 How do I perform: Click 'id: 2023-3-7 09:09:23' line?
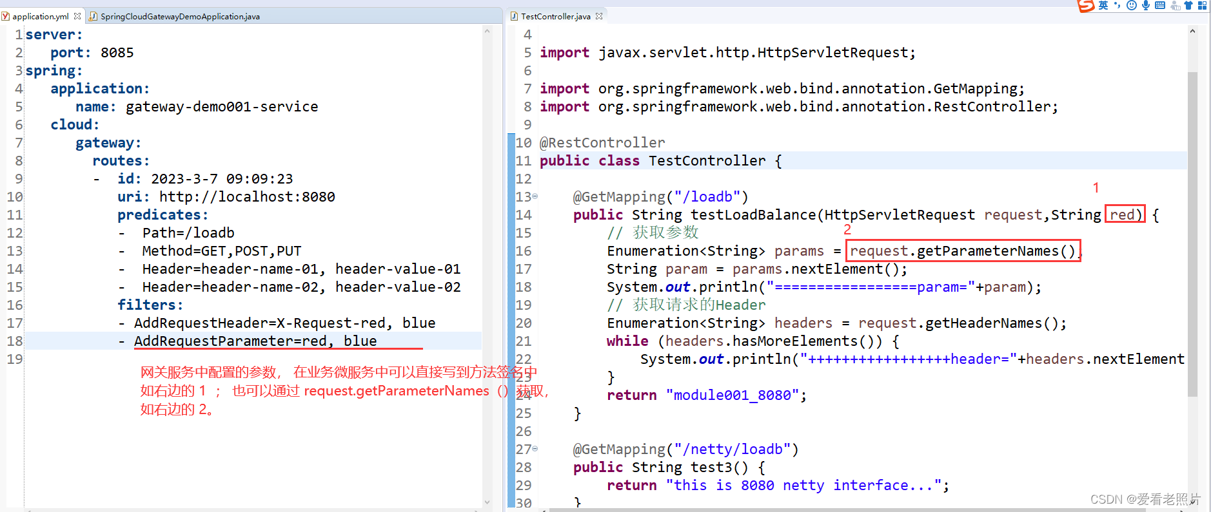tap(205, 179)
